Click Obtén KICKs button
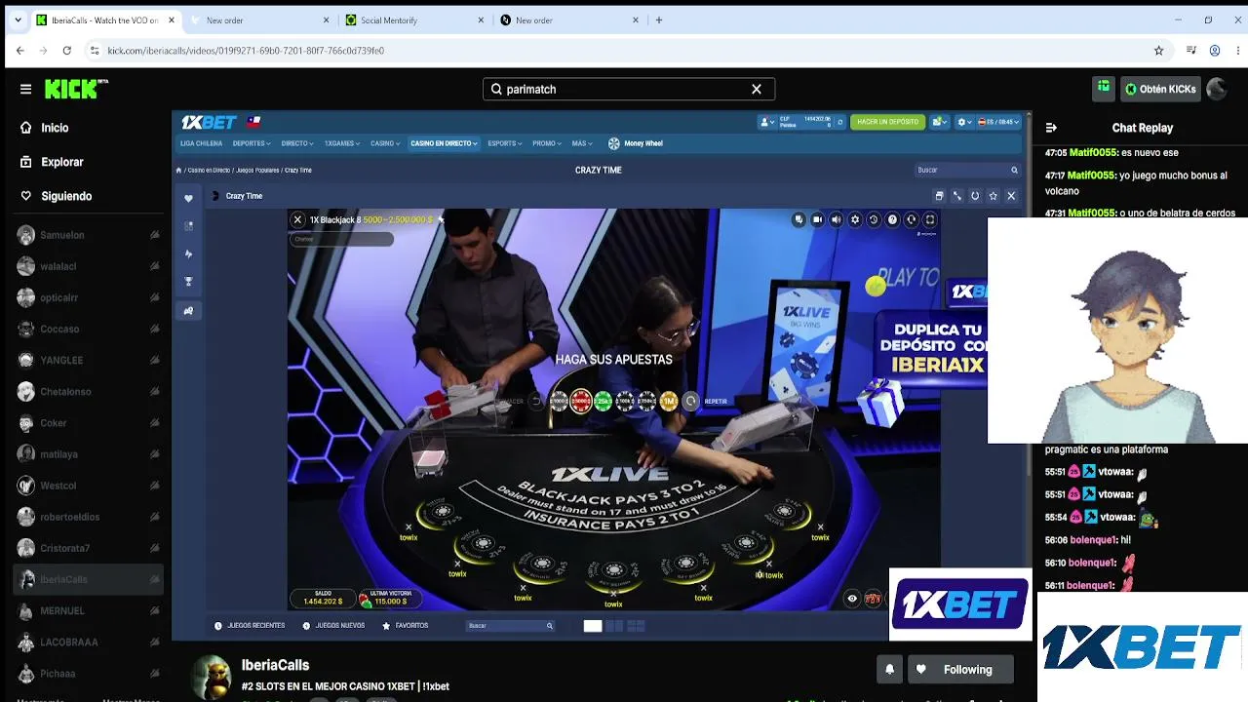The image size is (1248, 702). pyautogui.click(x=1160, y=89)
